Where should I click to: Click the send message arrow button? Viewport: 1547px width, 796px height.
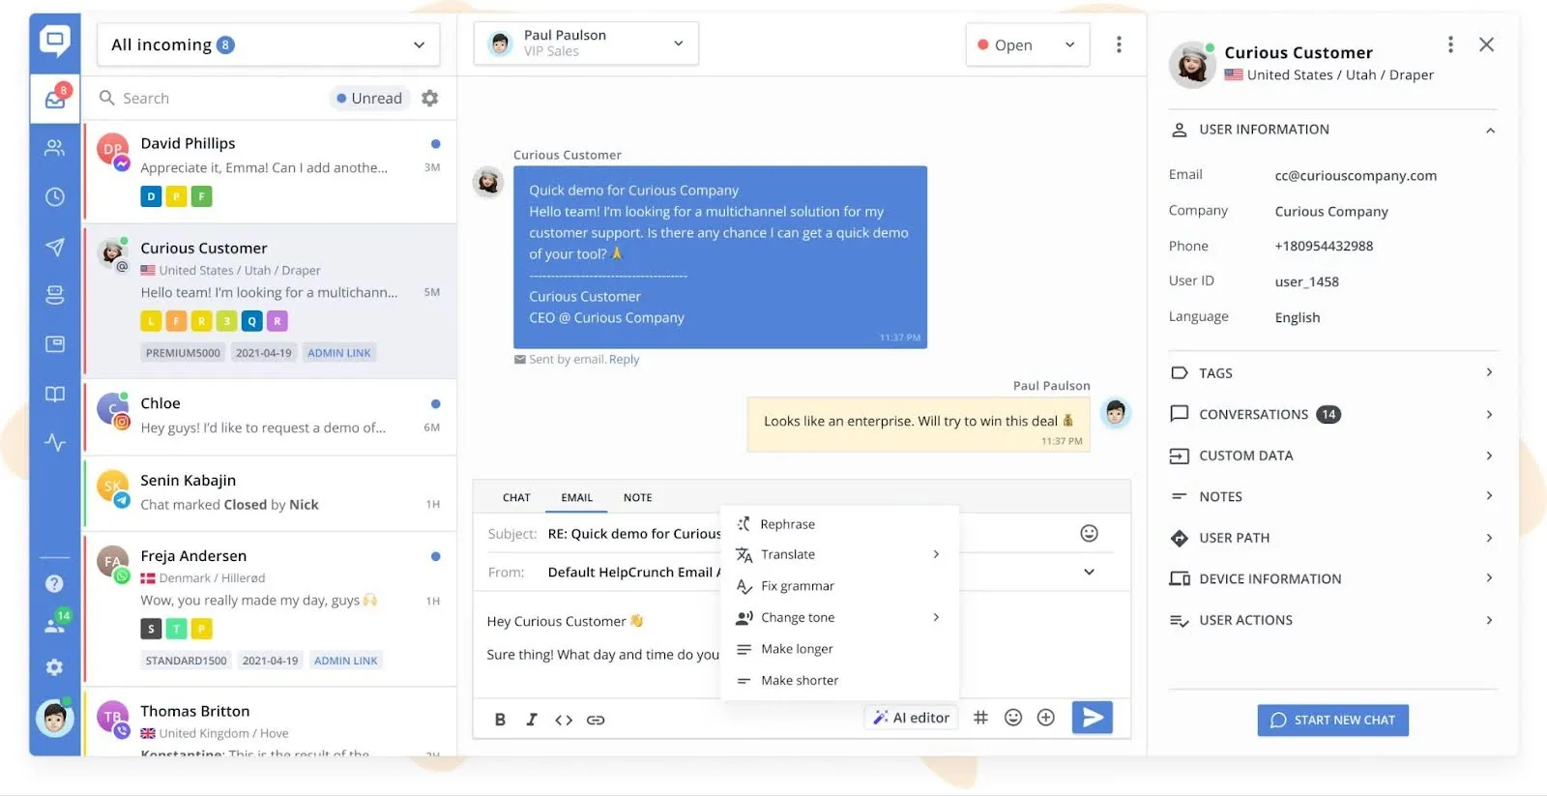(x=1092, y=718)
